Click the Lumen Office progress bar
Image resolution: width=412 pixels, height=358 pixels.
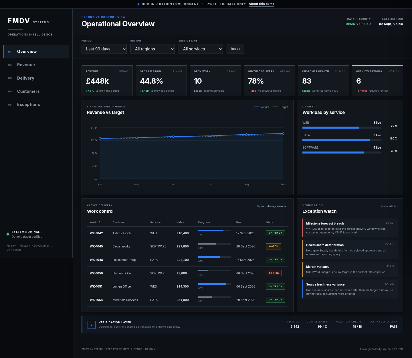[214, 284]
